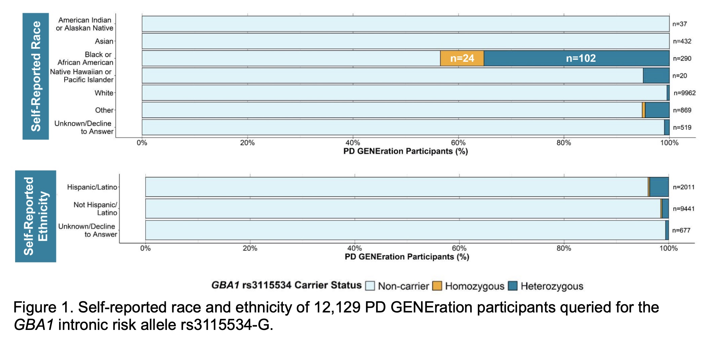The width and height of the screenshot is (713, 340).
Task: Click the 'n=519' count label
Action: (682, 128)
